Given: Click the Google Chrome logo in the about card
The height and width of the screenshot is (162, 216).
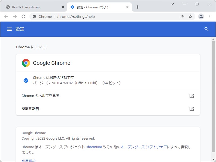Looking at the screenshot, I should (x=26, y=63).
